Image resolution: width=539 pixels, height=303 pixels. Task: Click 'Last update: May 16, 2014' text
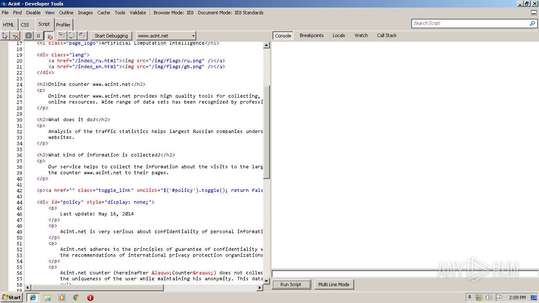pos(97,214)
